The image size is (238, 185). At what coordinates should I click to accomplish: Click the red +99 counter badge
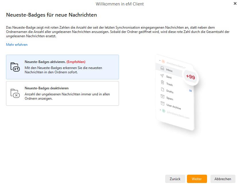click(190, 76)
